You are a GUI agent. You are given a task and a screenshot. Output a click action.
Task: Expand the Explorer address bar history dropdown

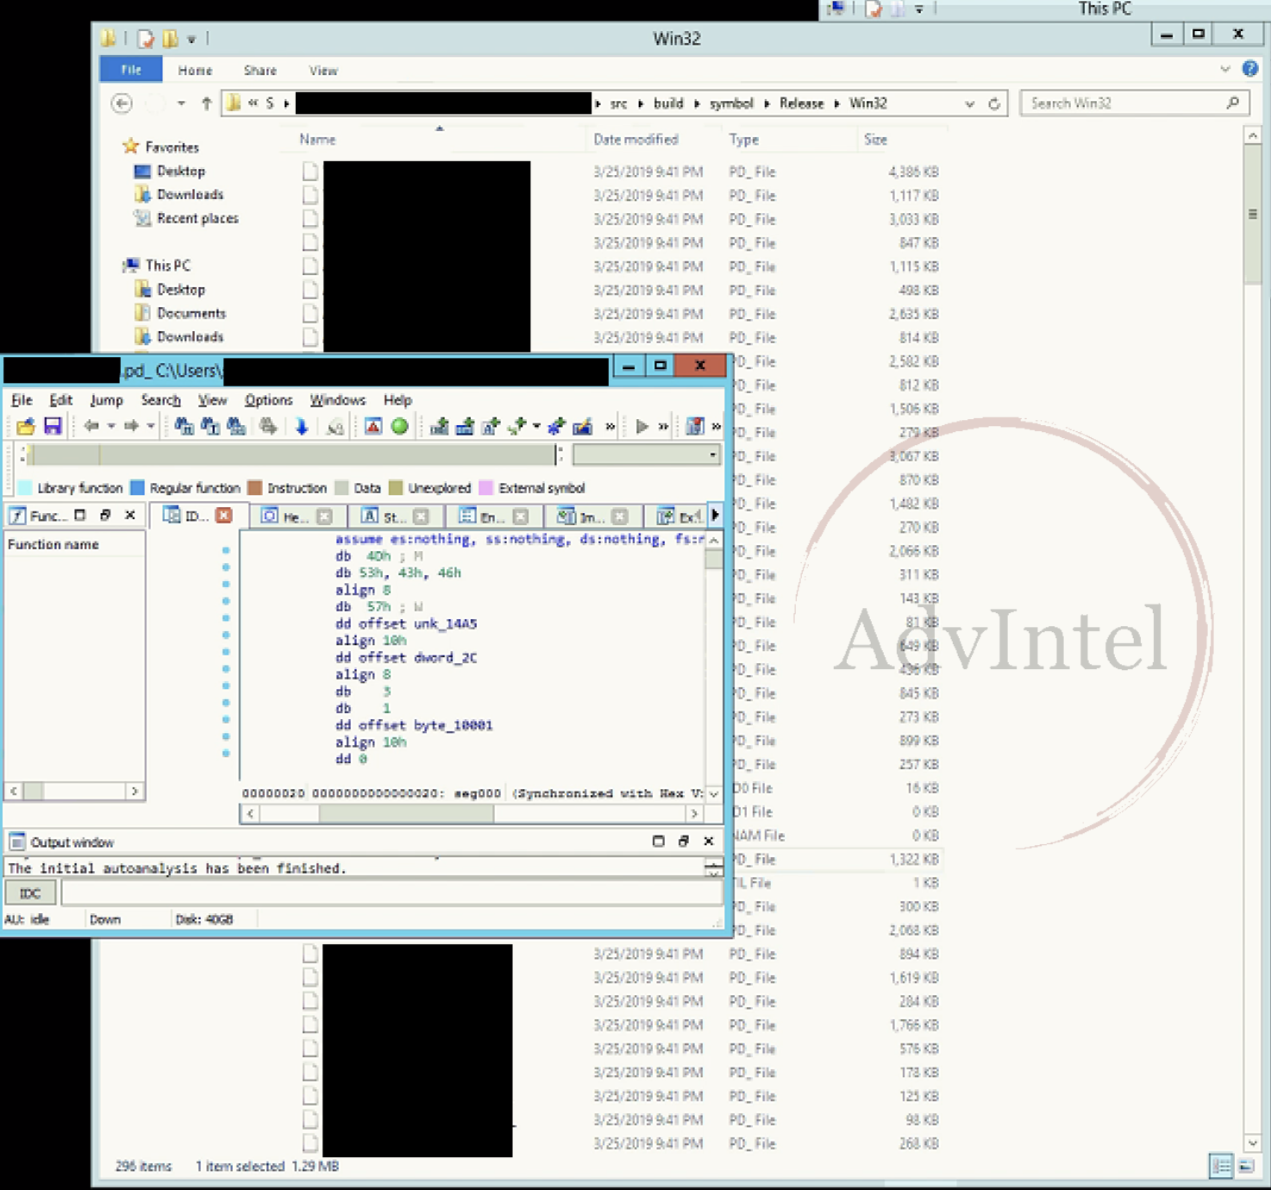(970, 103)
